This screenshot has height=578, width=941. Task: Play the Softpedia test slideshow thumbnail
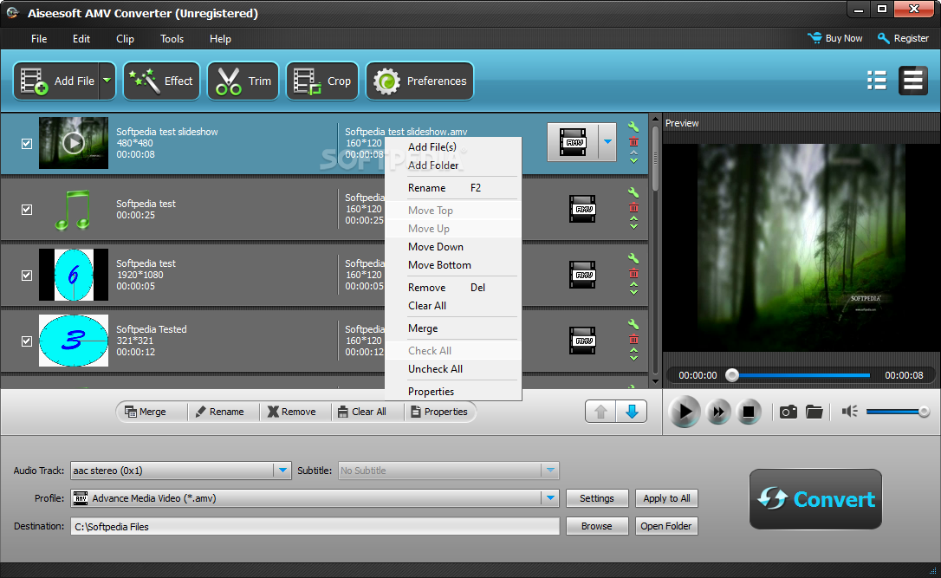(x=74, y=143)
